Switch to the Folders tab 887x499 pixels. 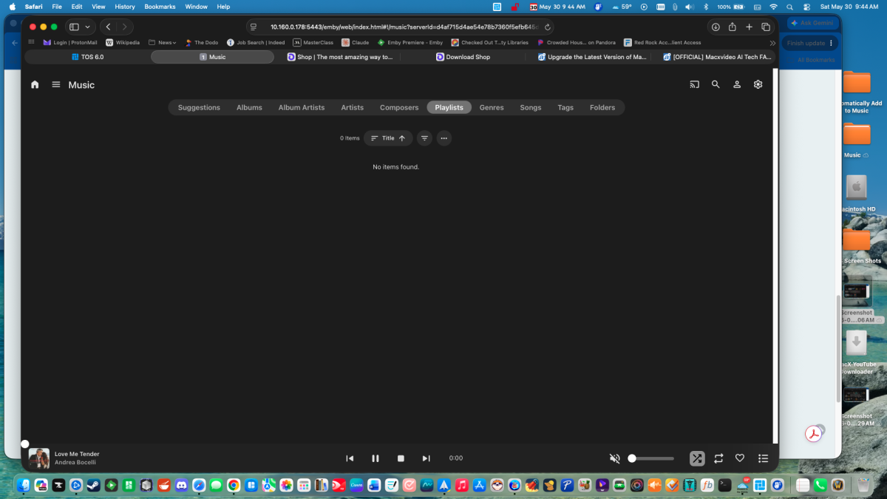point(602,107)
